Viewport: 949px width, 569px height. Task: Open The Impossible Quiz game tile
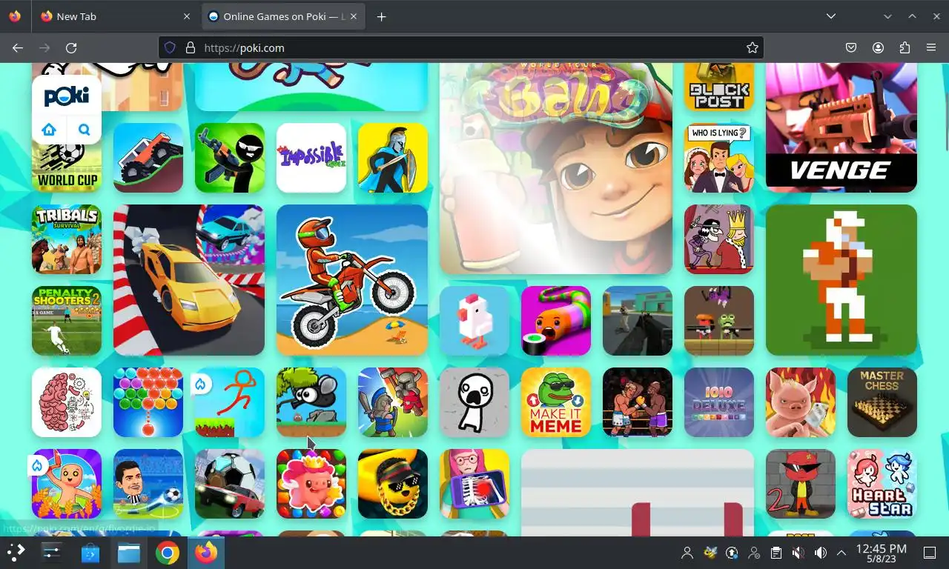(311, 158)
